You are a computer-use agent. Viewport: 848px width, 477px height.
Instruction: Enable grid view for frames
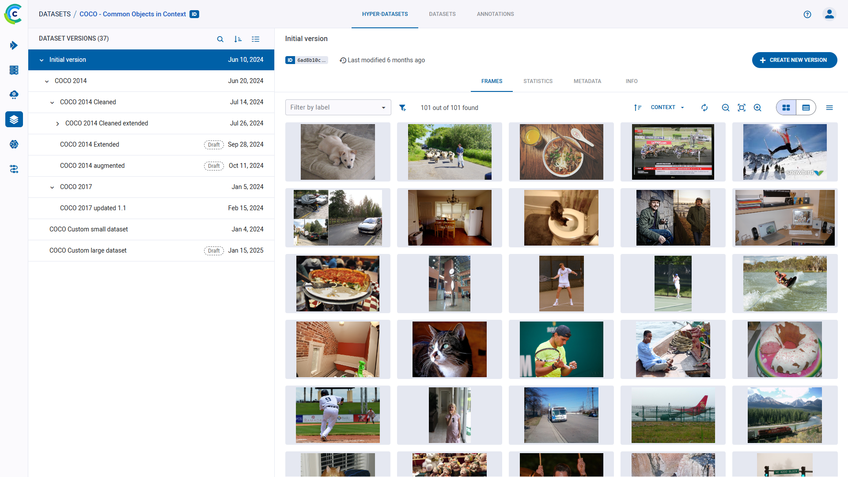click(786, 107)
